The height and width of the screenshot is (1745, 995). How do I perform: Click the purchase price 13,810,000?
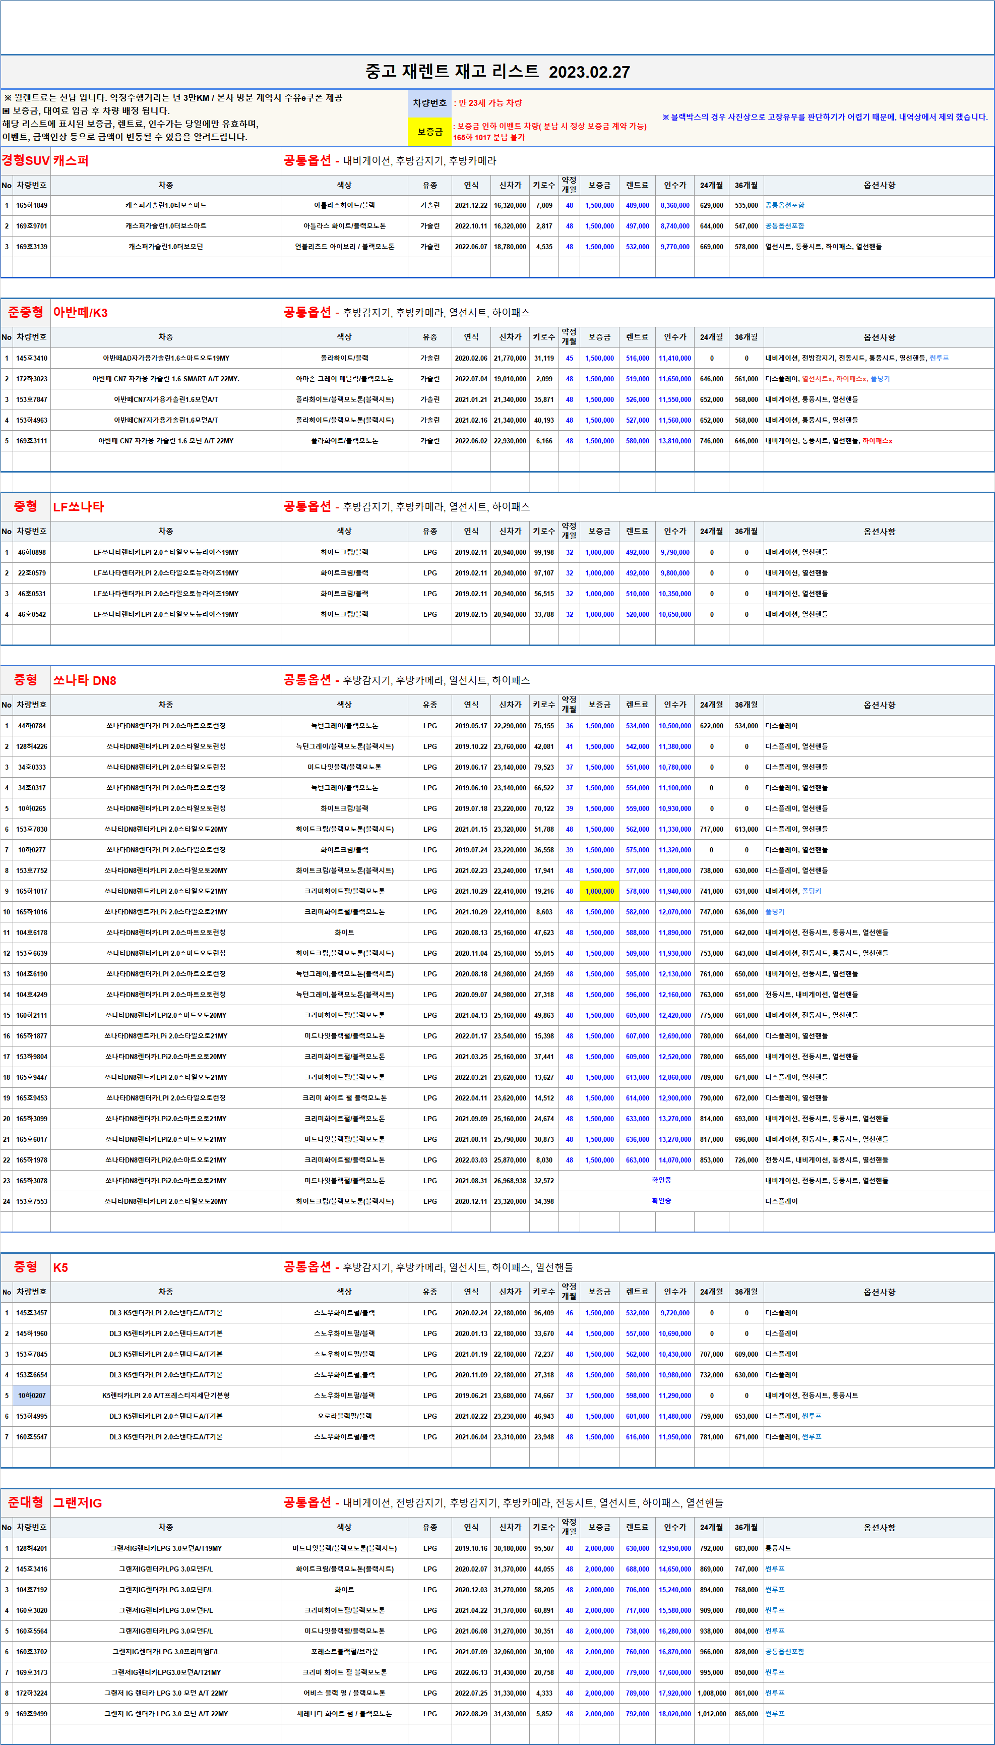pos(674,441)
